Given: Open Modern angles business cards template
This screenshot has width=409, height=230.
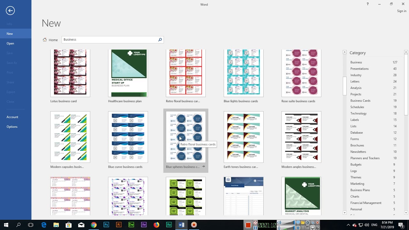Looking at the screenshot, I should pos(301,137).
